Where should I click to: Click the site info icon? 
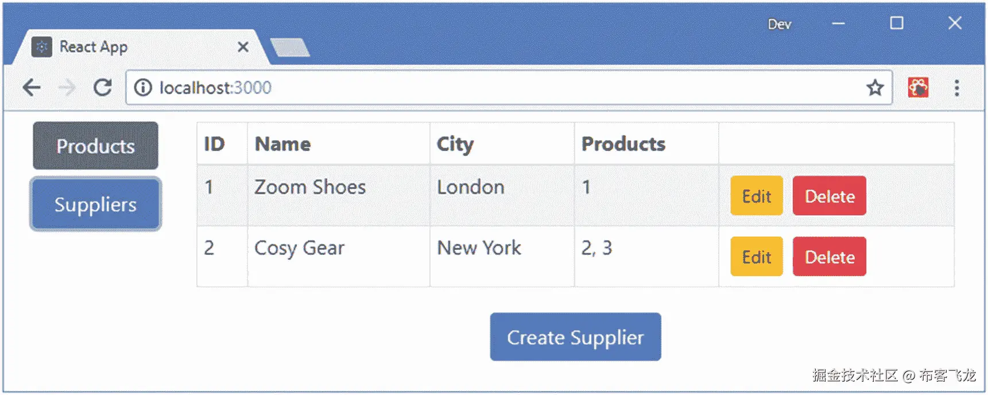pyautogui.click(x=143, y=88)
